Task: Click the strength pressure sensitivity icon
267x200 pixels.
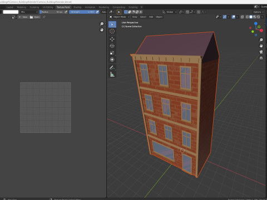Action: tap(97, 12)
